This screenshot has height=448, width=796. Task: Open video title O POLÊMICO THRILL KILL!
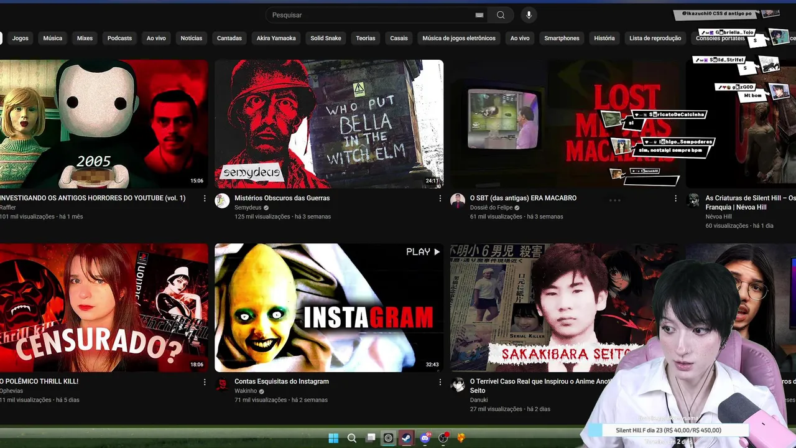(x=39, y=381)
